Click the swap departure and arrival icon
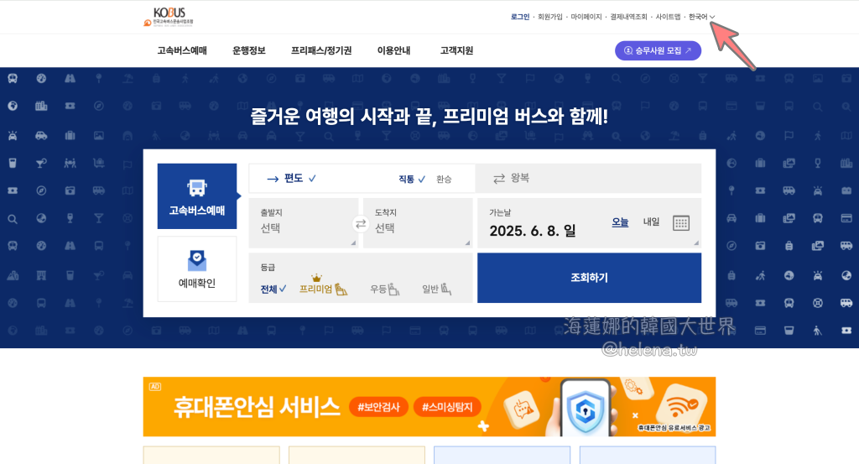This screenshot has height=464, width=859. coord(361,223)
